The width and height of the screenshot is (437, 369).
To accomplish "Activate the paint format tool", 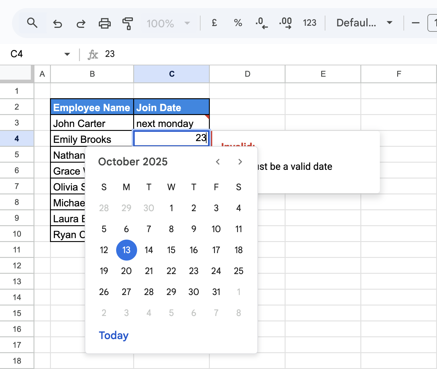I will [128, 23].
